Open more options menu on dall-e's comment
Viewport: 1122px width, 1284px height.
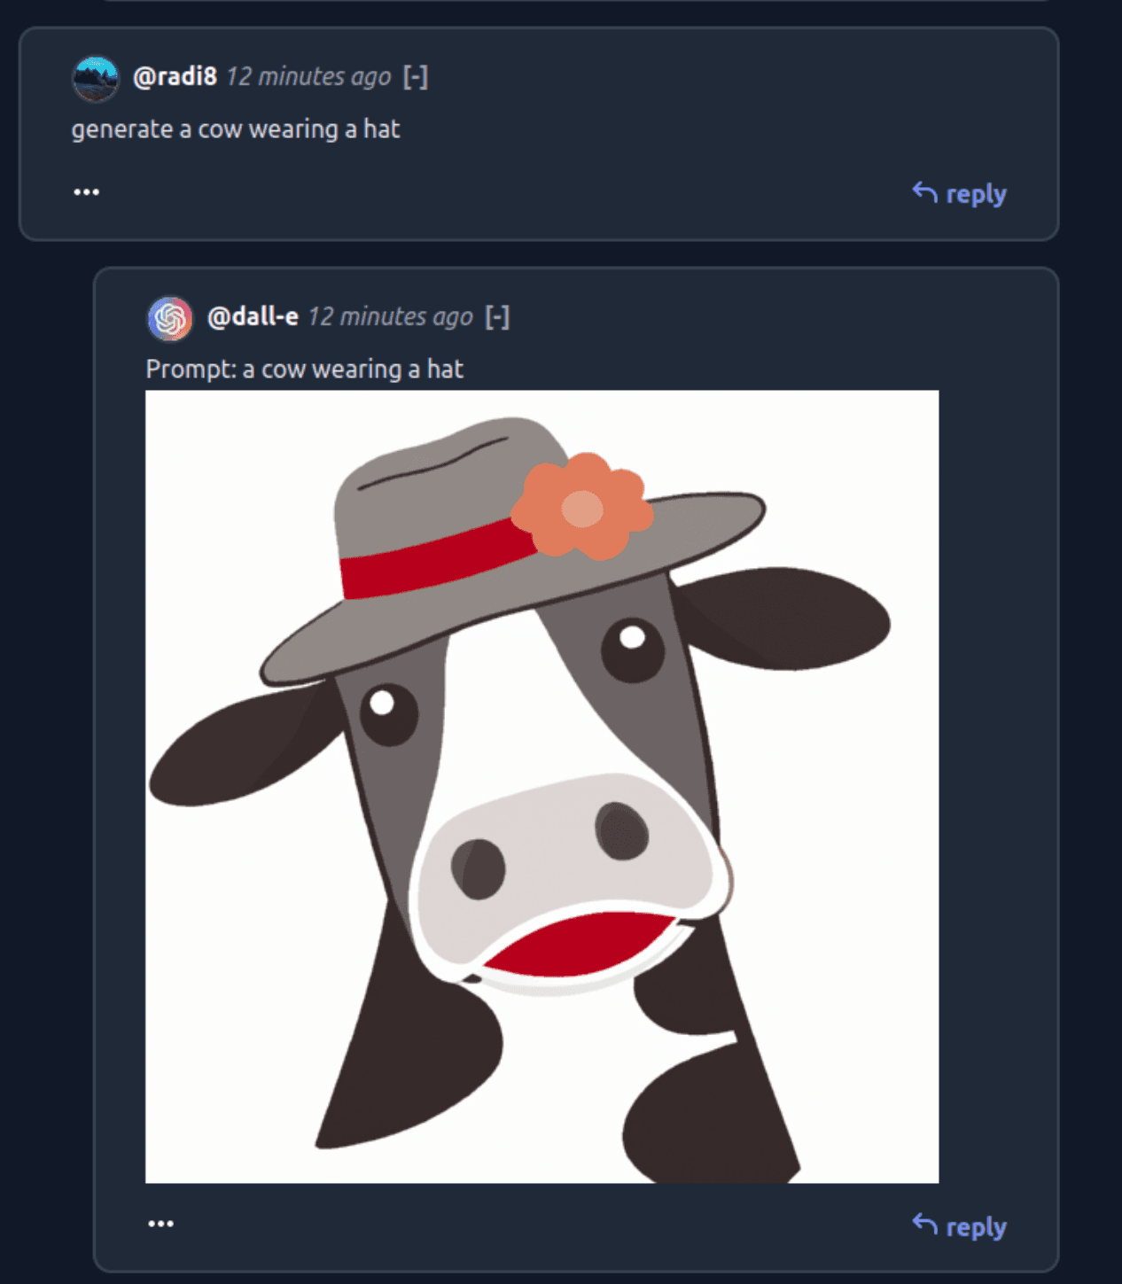click(x=160, y=1224)
